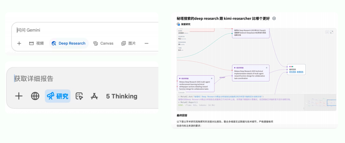345x143 pixels.
Task: Click the globe web search icon
Action: coord(35,96)
